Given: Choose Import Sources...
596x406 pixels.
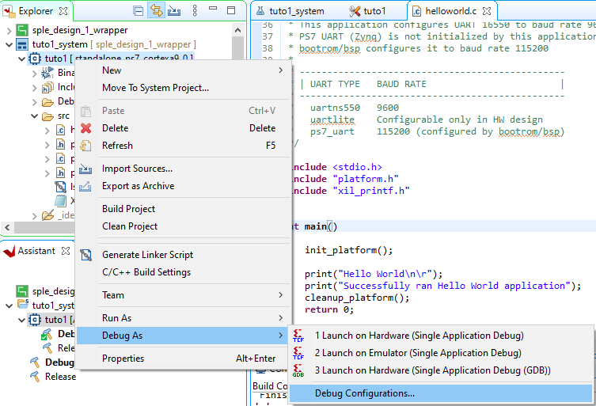Looking at the screenshot, I should pyautogui.click(x=184, y=169).
